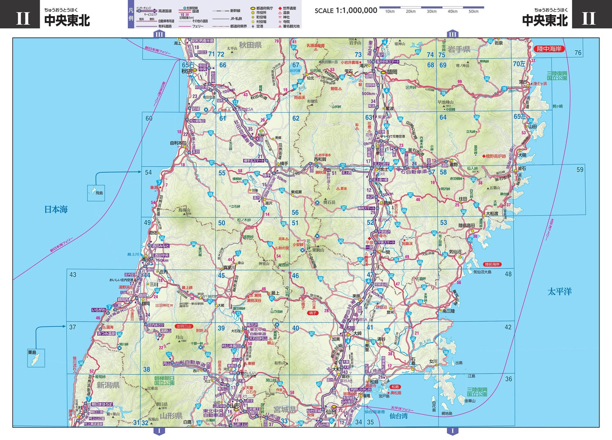Click the 秋田県 prefecture name
612x440 pixels.
pos(250,45)
